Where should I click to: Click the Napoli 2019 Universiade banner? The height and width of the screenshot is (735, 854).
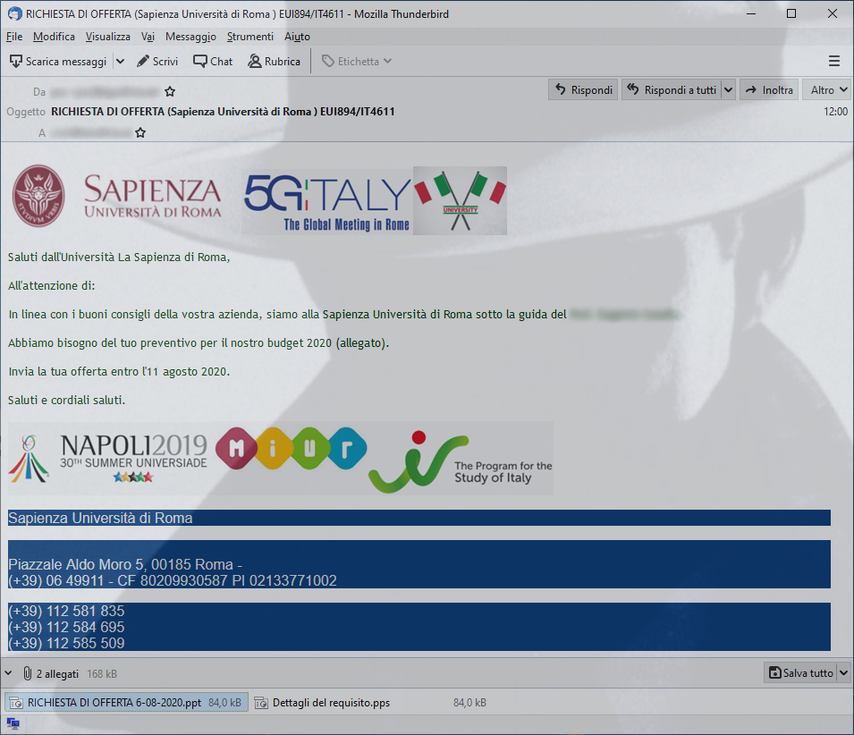[x=108, y=459]
